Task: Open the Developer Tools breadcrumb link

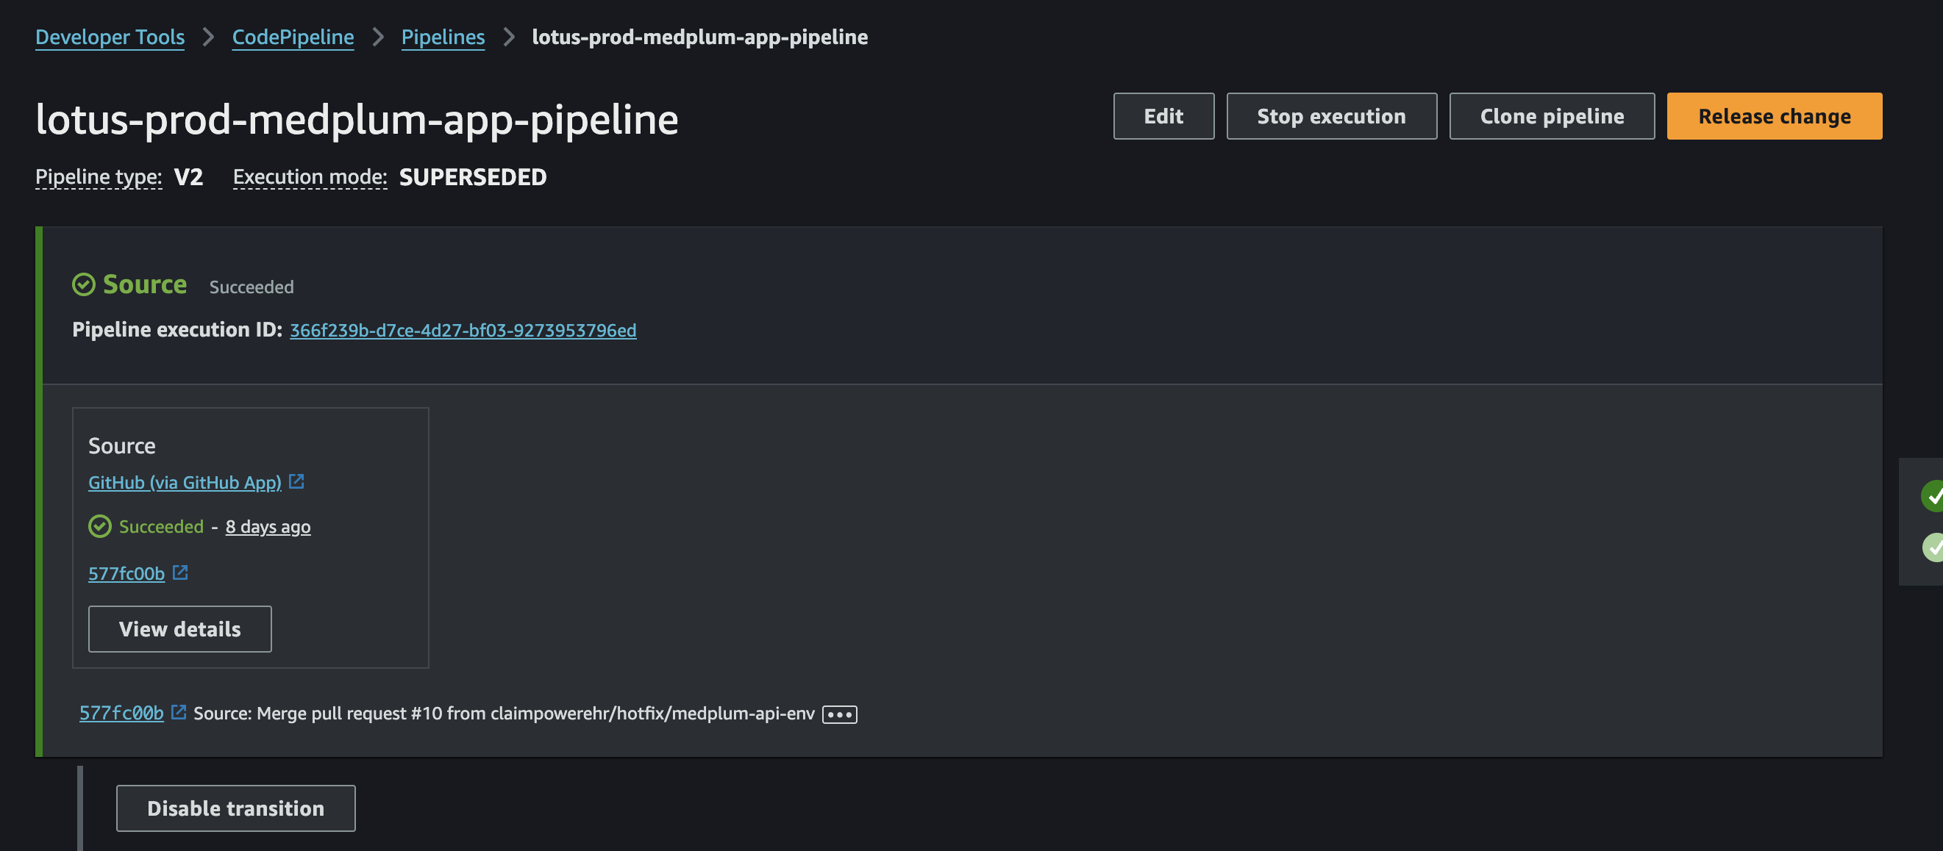Action: click(x=110, y=37)
